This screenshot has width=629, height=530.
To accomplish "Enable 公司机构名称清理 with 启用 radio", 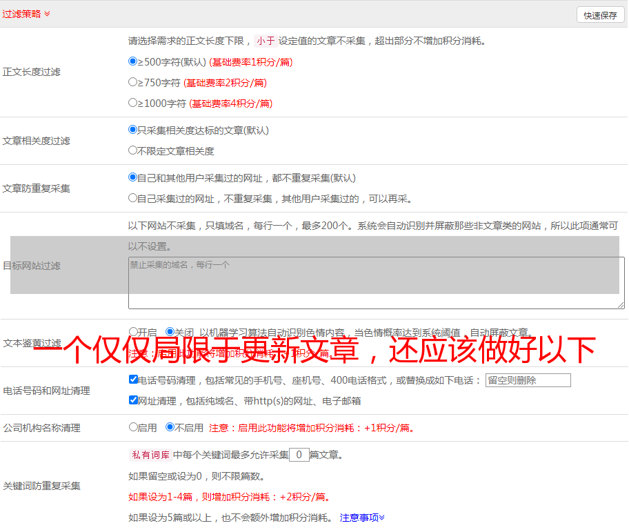I will click(133, 427).
